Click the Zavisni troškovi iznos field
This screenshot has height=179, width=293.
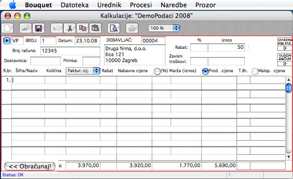coord(227,61)
